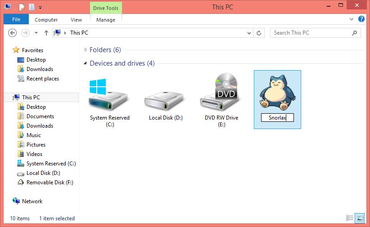Click the Refresh button beside address bar
The image size is (370, 227).
[259, 33]
